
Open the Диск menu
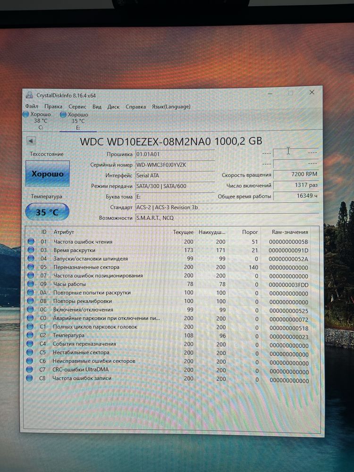click(113, 107)
